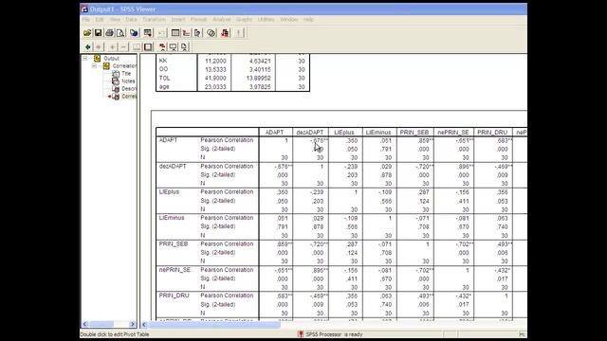Click the LIEminus row label

pos(172,218)
